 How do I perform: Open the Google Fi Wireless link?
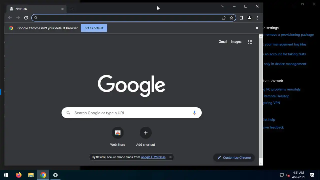[153, 157]
